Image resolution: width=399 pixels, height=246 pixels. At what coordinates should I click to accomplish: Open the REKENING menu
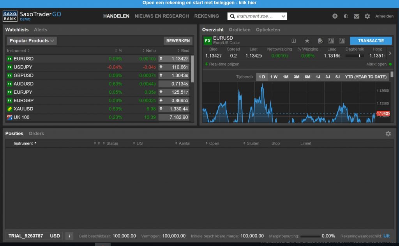tap(207, 16)
